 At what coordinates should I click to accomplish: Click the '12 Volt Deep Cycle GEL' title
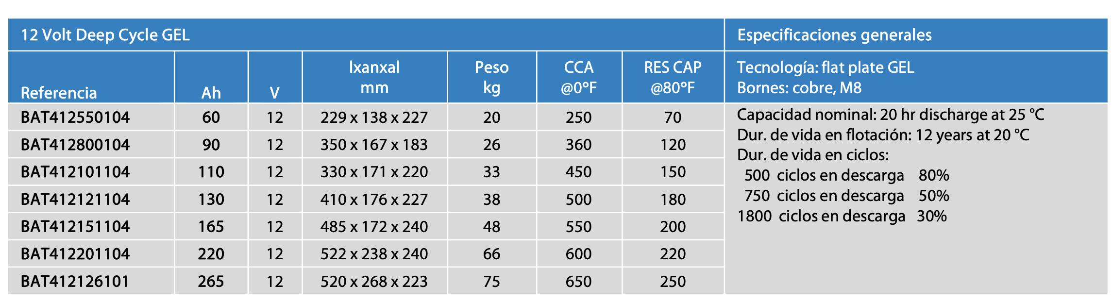tap(105, 35)
